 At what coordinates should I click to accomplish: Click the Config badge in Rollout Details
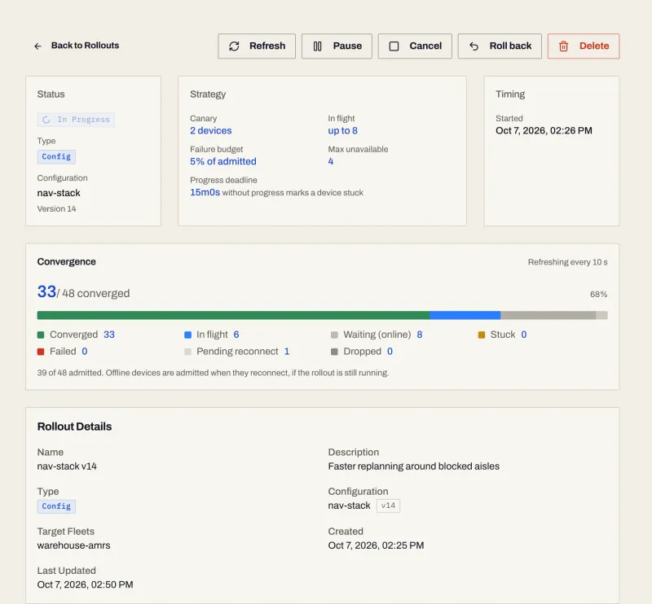pyautogui.click(x=56, y=506)
